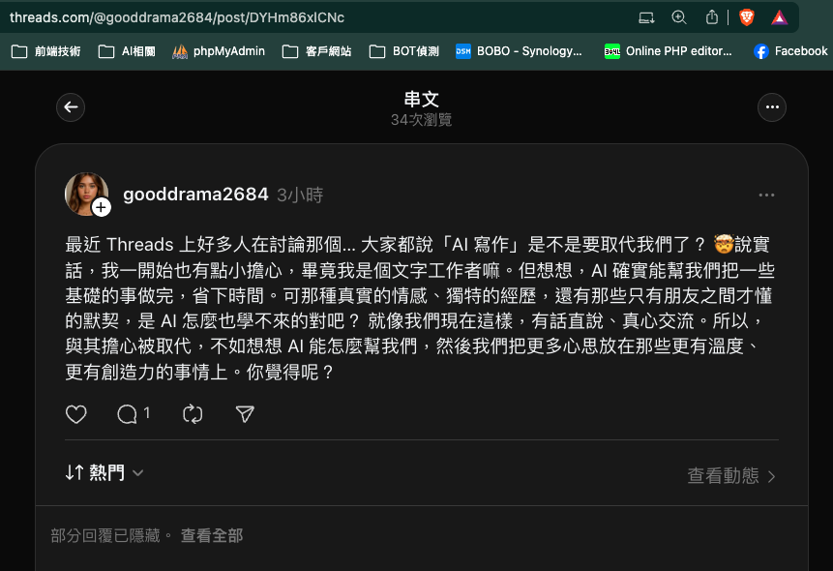The width and height of the screenshot is (833, 571).
Task: Expand the 熱門 sort dropdown
Action: point(104,472)
